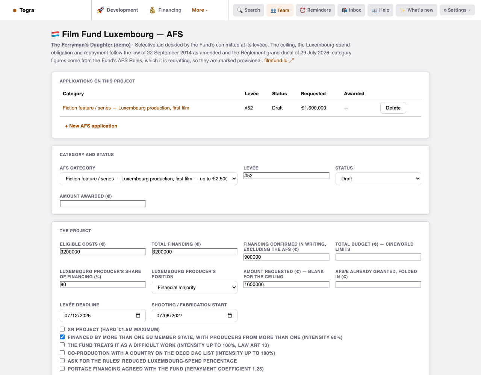
Task: Open the Settings menu label
Action: pyautogui.click(x=457, y=10)
